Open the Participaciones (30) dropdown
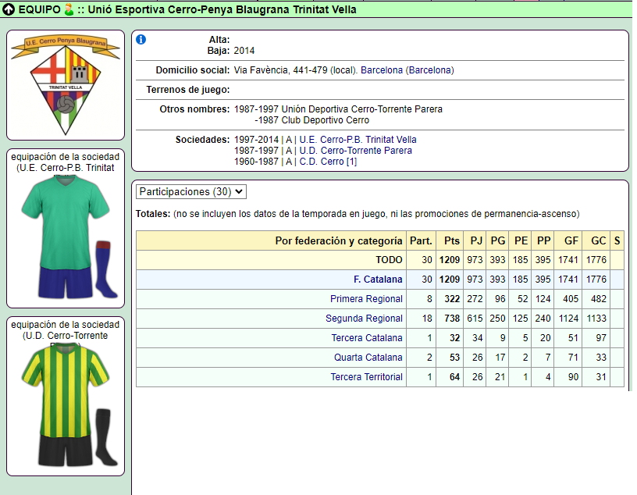Viewport: 637px width, 495px height. [x=191, y=192]
